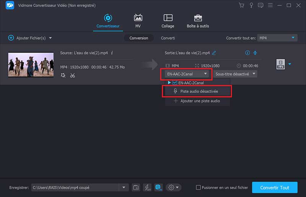This screenshot has height=197, width=306.
Task: Toggle the high-speed conversion lightning icon
Action: [x=147, y=187]
